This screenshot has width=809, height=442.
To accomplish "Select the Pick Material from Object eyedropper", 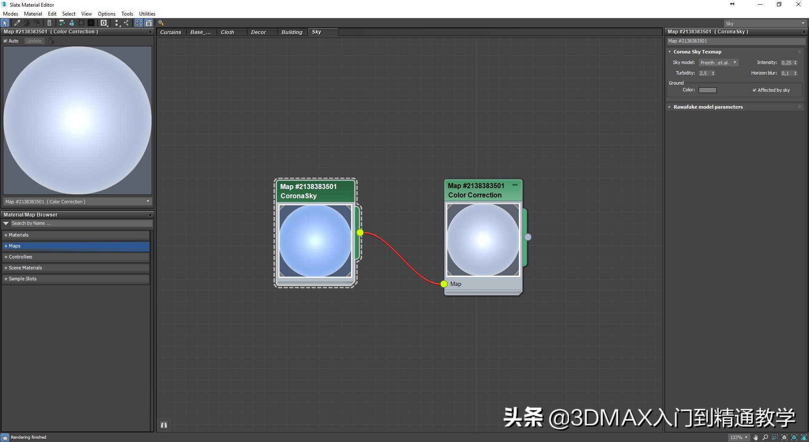I will pos(17,23).
